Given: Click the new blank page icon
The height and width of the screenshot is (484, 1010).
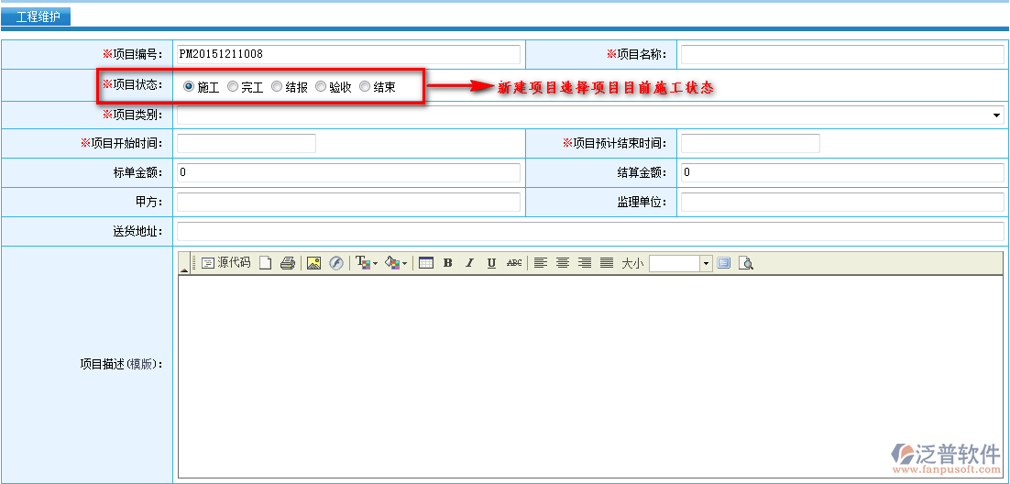Looking at the screenshot, I should (266, 263).
